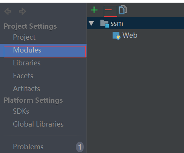Open the Artifacts section
Screen dimensions: 184x153
[x=26, y=88]
